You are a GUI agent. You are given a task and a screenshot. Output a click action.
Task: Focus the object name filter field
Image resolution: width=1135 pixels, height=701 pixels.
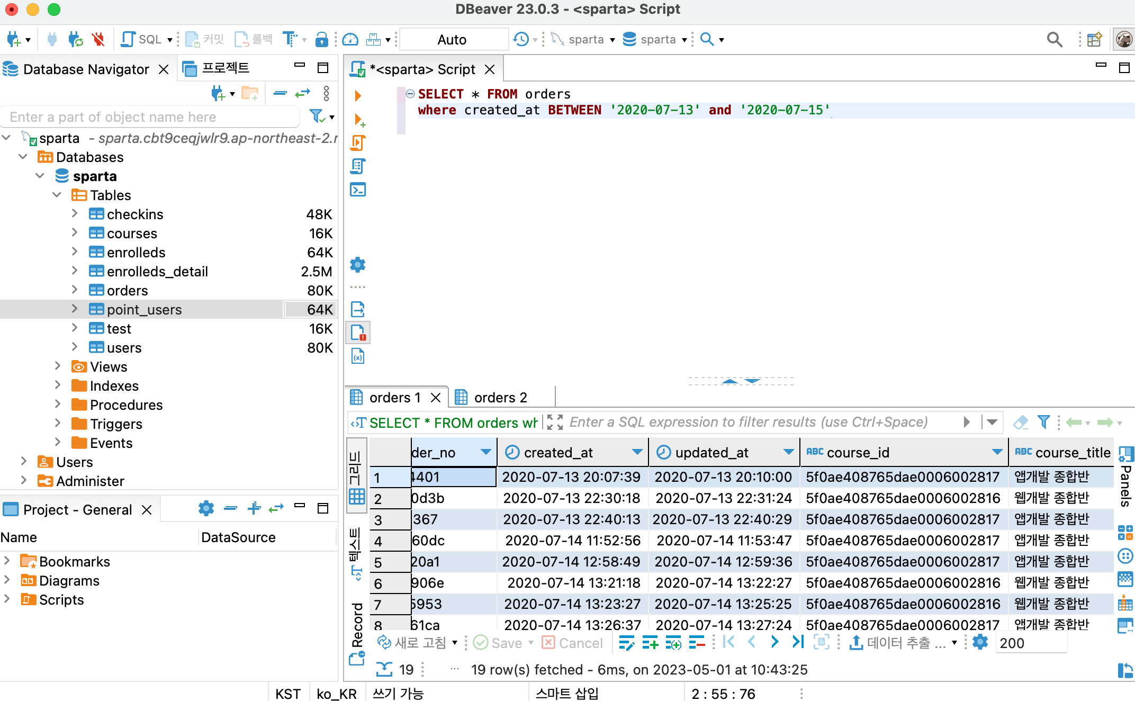[x=150, y=116]
